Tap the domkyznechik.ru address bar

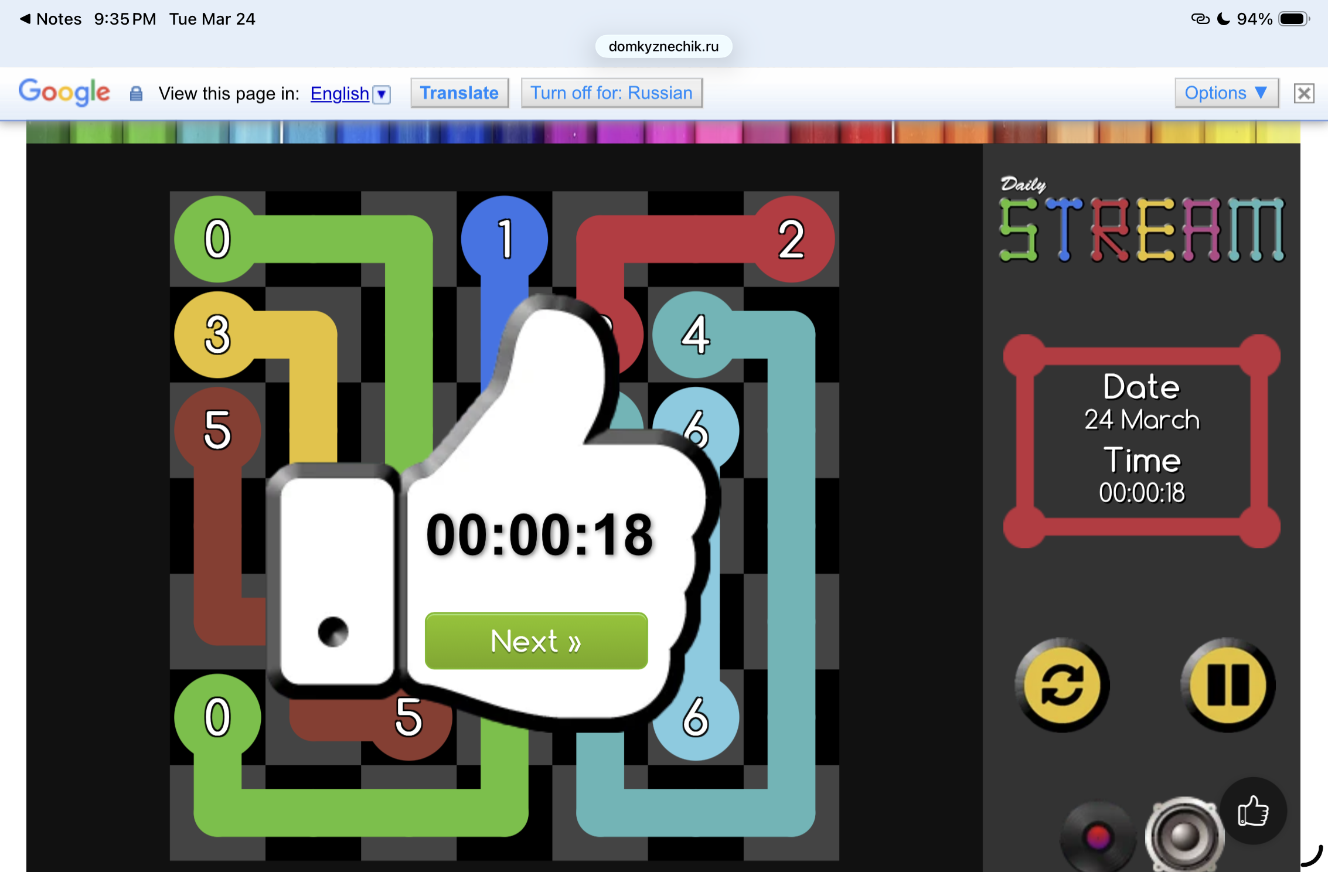click(663, 46)
